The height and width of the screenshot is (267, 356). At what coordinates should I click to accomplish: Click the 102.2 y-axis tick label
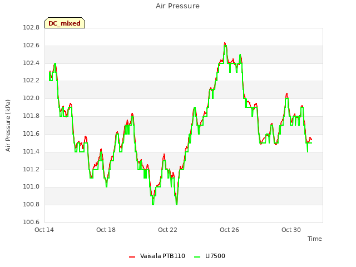[x=31, y=81]
